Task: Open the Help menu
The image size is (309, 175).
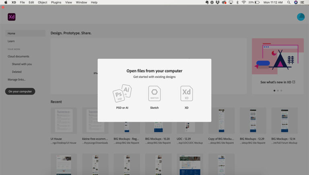Action: click(94, 2)
